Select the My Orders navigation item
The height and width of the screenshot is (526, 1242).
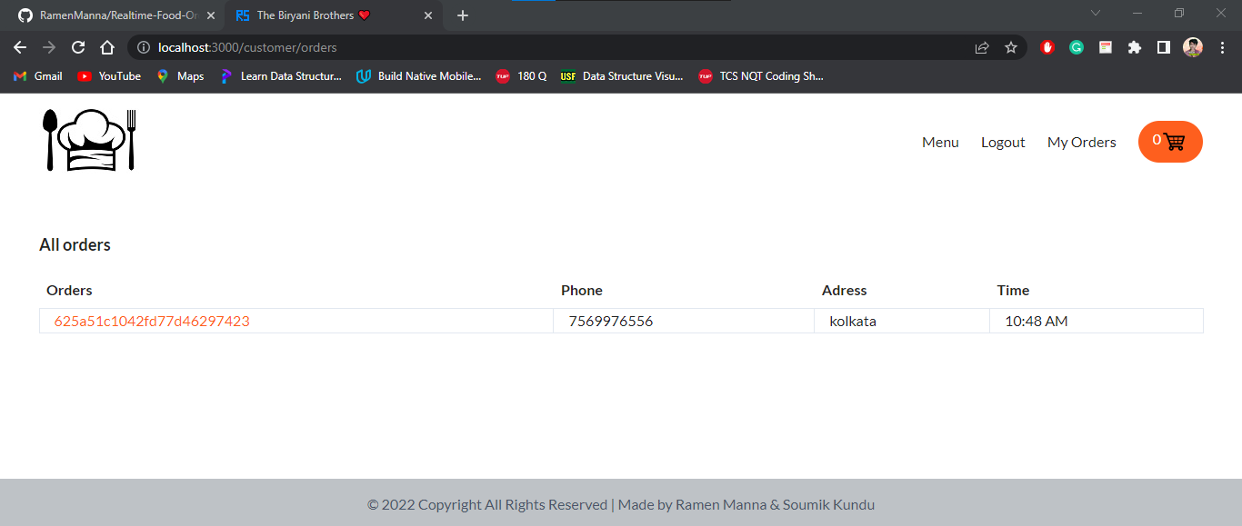pyautogui.click(x=1081, y=142)
